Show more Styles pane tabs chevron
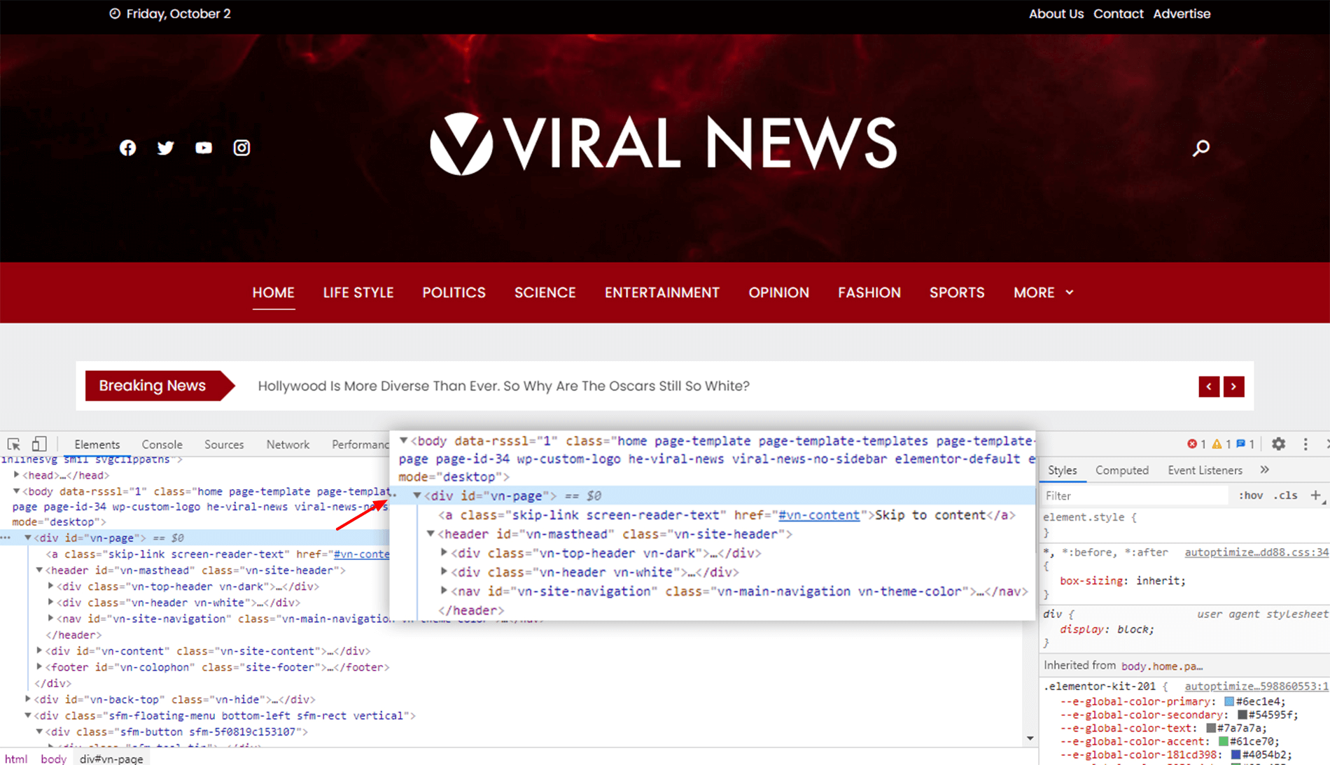The height and width of the screenshot is (765, 1330). pyautogui.click(x=1264, y=470)
